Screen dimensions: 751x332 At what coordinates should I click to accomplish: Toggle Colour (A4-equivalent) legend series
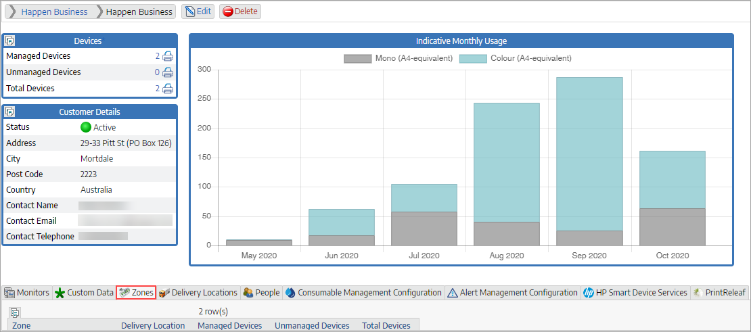click(516, 58)
